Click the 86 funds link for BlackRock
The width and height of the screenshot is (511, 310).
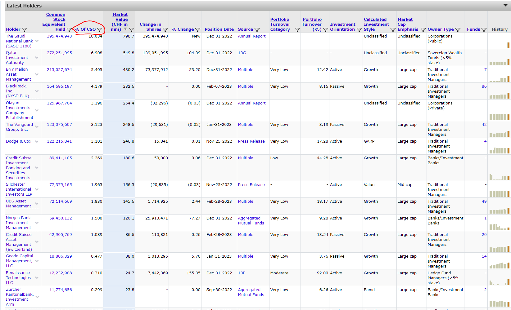pyautogui.click(x=484, y=86)
